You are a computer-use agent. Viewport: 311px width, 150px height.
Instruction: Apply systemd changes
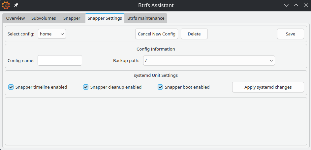click(x=268, y=87)
